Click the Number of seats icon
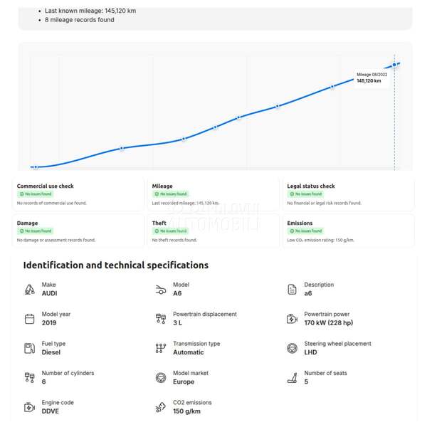The height and width of the screenshot is (427, 427). click(x=292, y=377)
